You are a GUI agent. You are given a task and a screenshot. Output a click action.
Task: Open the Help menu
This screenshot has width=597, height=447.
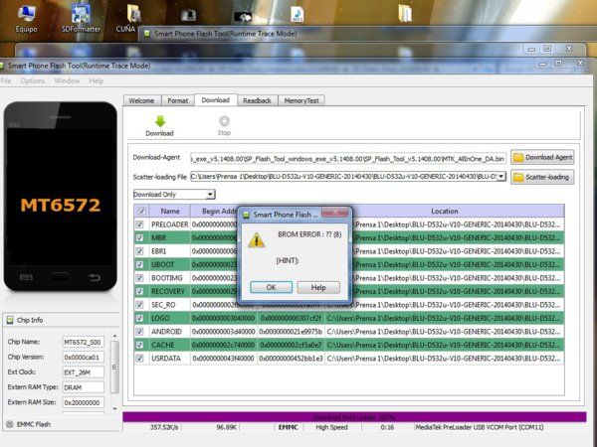(x=97, y=81)
